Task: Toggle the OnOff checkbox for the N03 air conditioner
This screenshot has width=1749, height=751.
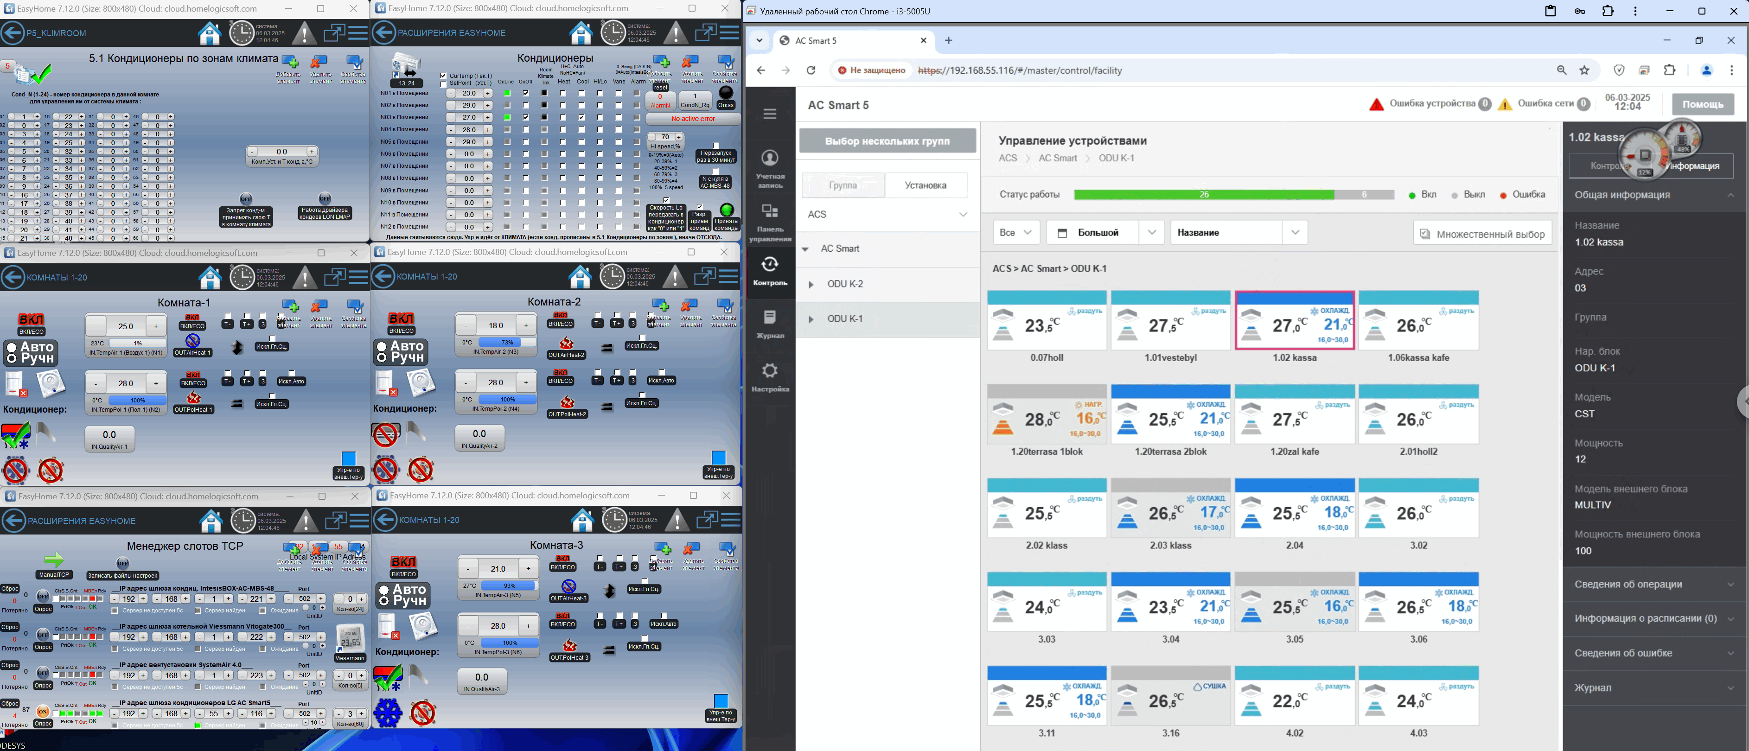Action: click(x=525, y=117)
